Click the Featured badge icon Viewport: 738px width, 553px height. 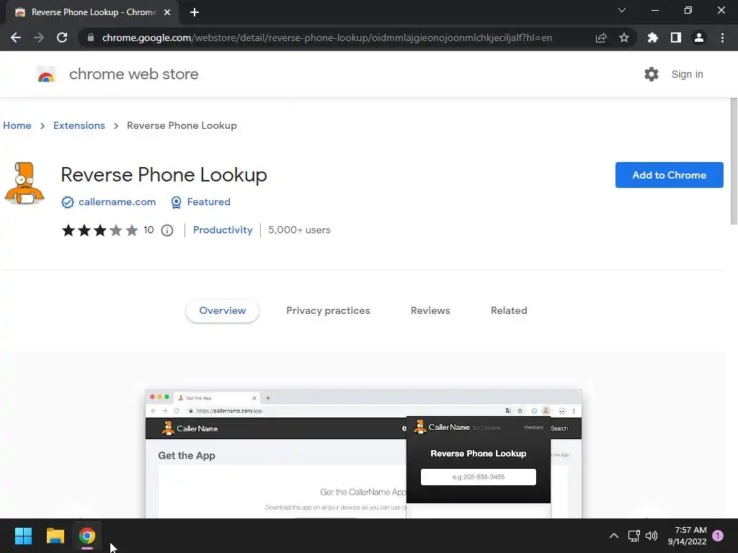click(x=176, y=202)
